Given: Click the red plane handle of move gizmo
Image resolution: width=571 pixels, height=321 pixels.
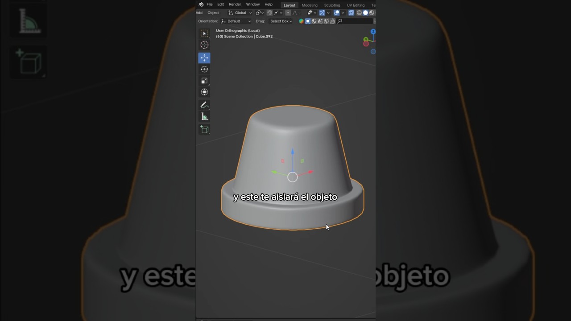Looking at the screenshot, I should click(x=283, y=161).
